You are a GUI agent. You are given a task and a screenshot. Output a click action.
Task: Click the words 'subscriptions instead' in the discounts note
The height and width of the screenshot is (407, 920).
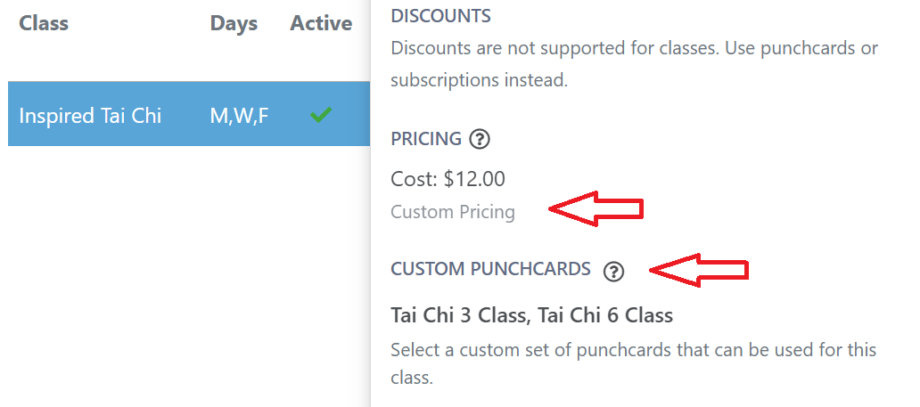point(479,80)
